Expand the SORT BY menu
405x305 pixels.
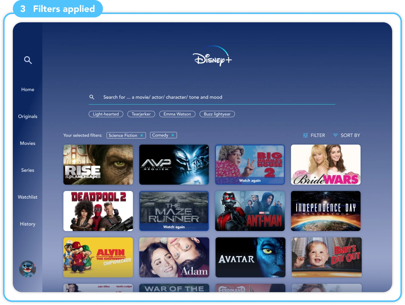(x=346, y=135)
